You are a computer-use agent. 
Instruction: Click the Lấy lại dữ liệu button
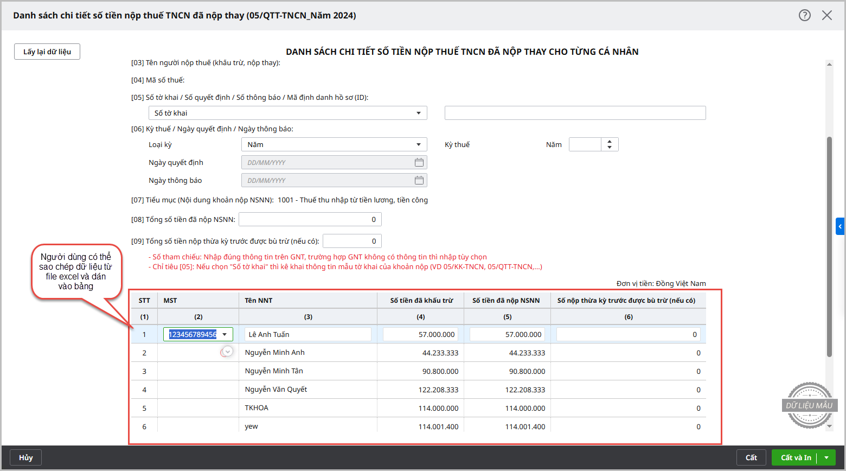47,52
